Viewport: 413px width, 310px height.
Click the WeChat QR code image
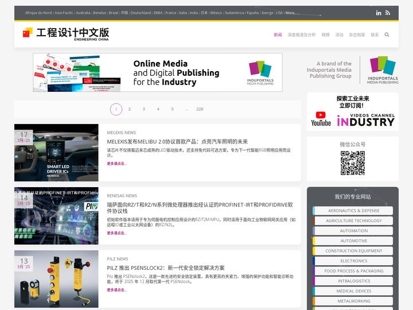(x=352, y=163)
